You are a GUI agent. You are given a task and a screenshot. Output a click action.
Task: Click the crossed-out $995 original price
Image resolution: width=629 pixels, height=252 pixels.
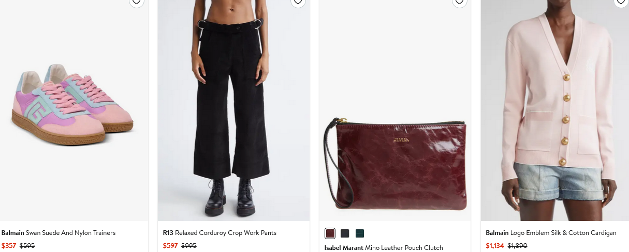(x=189, y=246)
